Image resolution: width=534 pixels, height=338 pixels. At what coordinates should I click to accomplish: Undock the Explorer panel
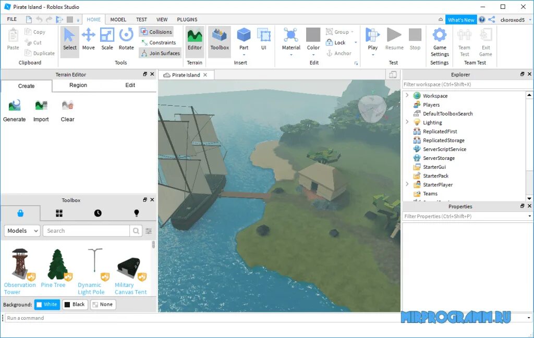(x=523, y=74)
